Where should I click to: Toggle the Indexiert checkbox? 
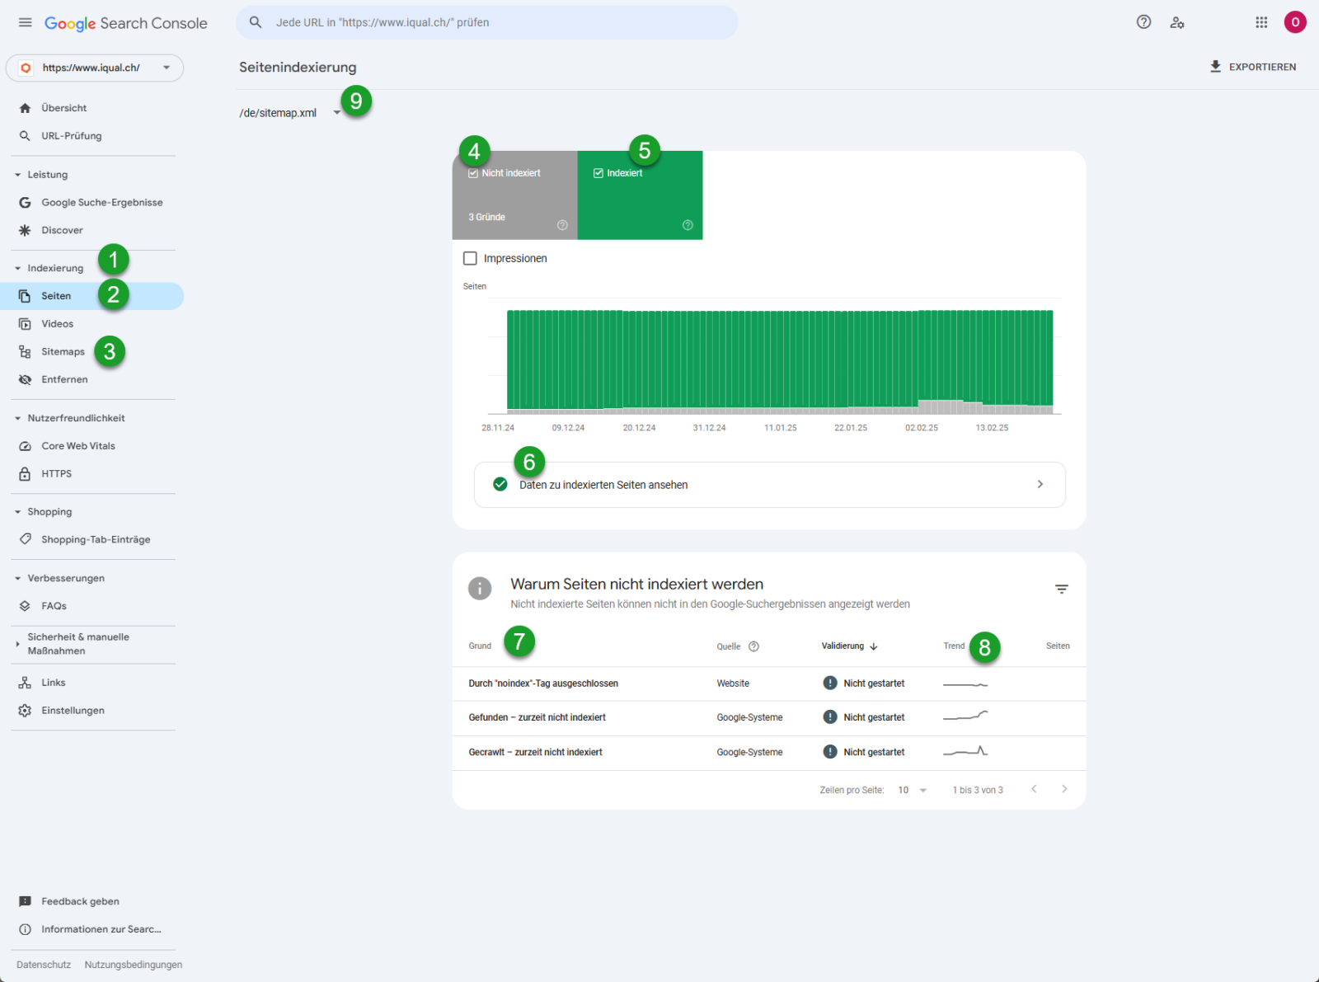coord(598,173)
